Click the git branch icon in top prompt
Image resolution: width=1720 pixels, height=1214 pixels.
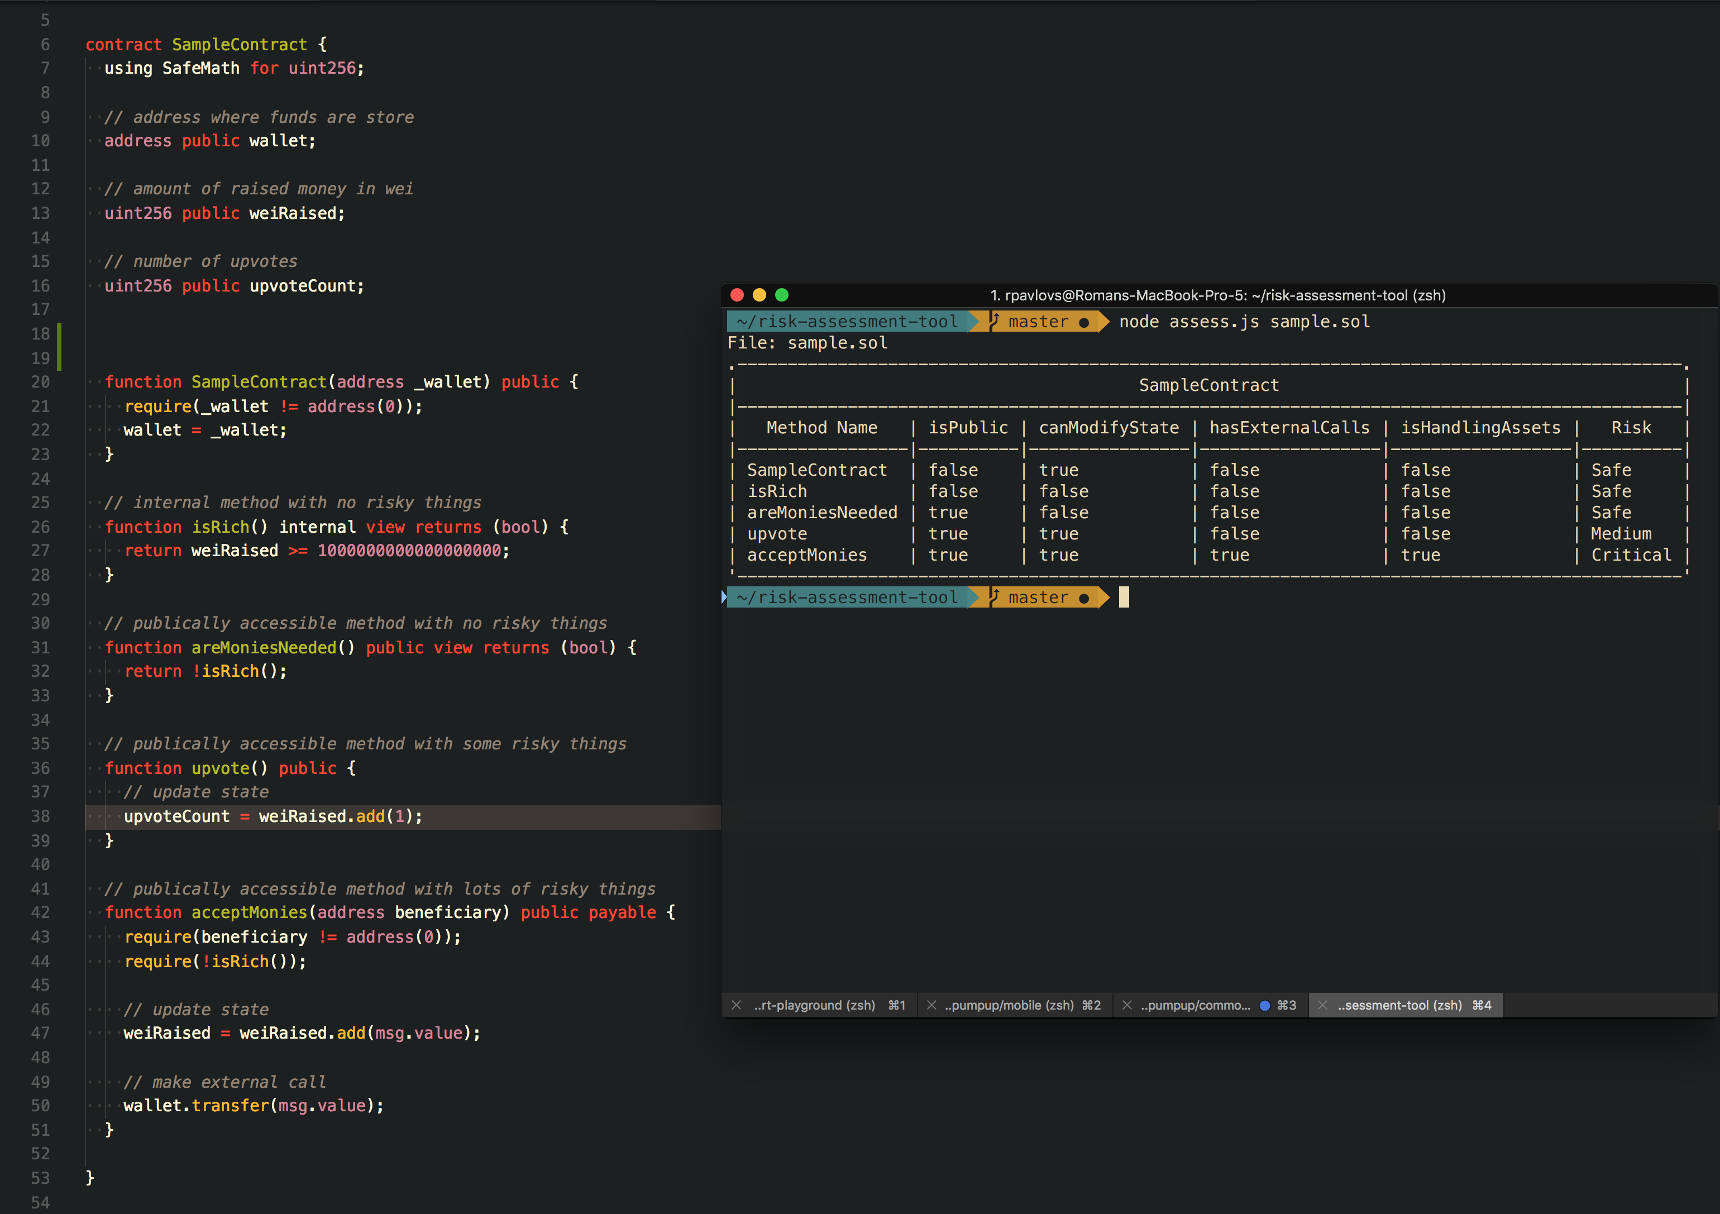[x=994, y=321]
